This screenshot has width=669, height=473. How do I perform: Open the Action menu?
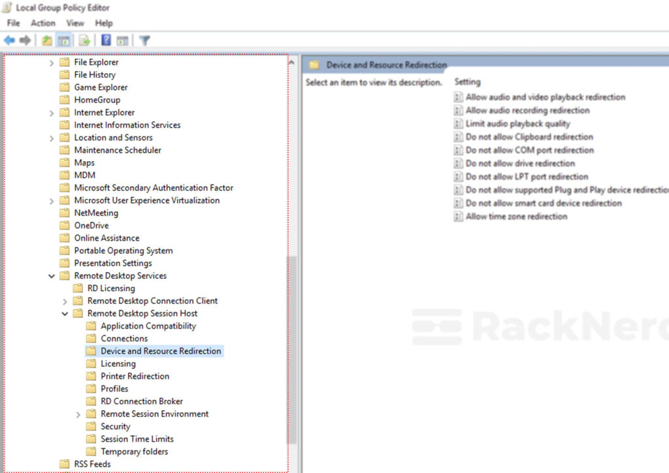pos(43,23)
